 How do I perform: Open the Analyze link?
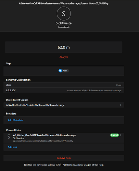pos(64,57)
